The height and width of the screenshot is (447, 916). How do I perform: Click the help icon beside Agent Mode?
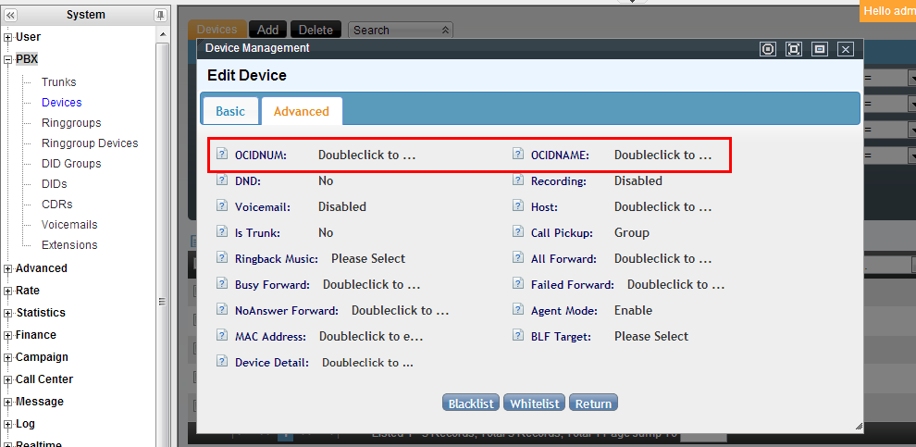[518, 310]
